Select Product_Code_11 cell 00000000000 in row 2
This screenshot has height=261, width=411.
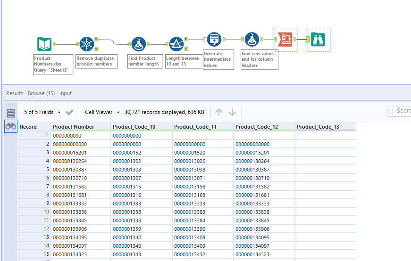click(203, 144)
